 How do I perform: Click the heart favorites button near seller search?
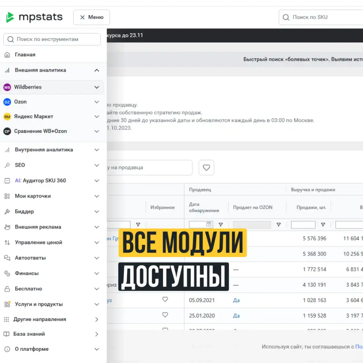point(206,168)
